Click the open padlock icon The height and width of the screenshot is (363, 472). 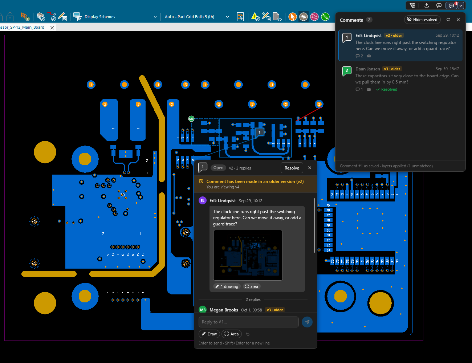pos(10,17)
